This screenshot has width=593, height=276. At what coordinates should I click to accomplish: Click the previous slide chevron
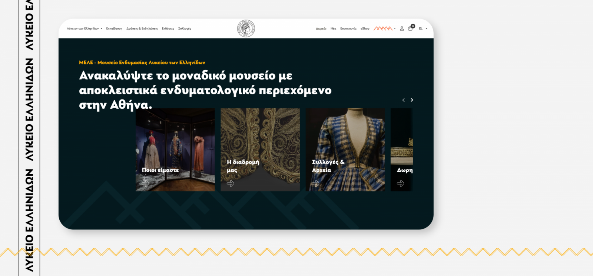pos(404,100)
